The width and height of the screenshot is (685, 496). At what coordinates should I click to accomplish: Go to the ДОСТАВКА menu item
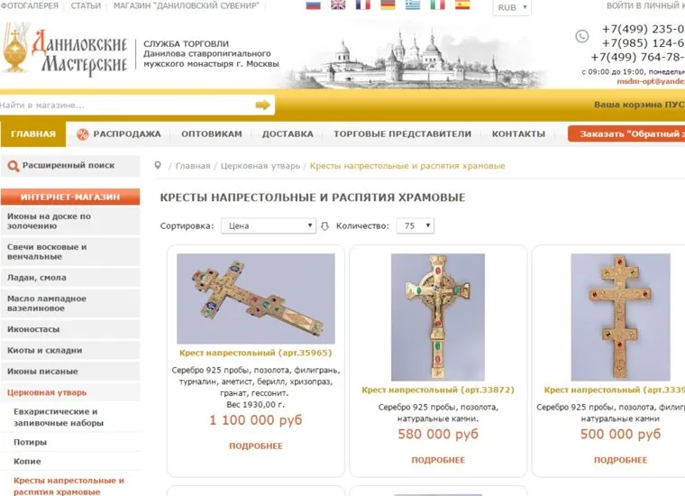coord(288,134)
